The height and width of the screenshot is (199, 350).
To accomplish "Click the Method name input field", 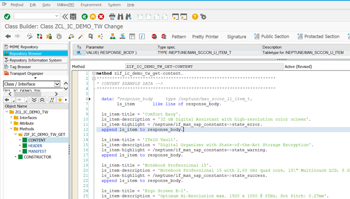I will [204, 67].
